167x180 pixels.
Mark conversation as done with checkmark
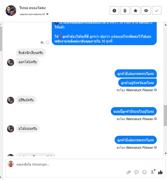pos(157,11)
